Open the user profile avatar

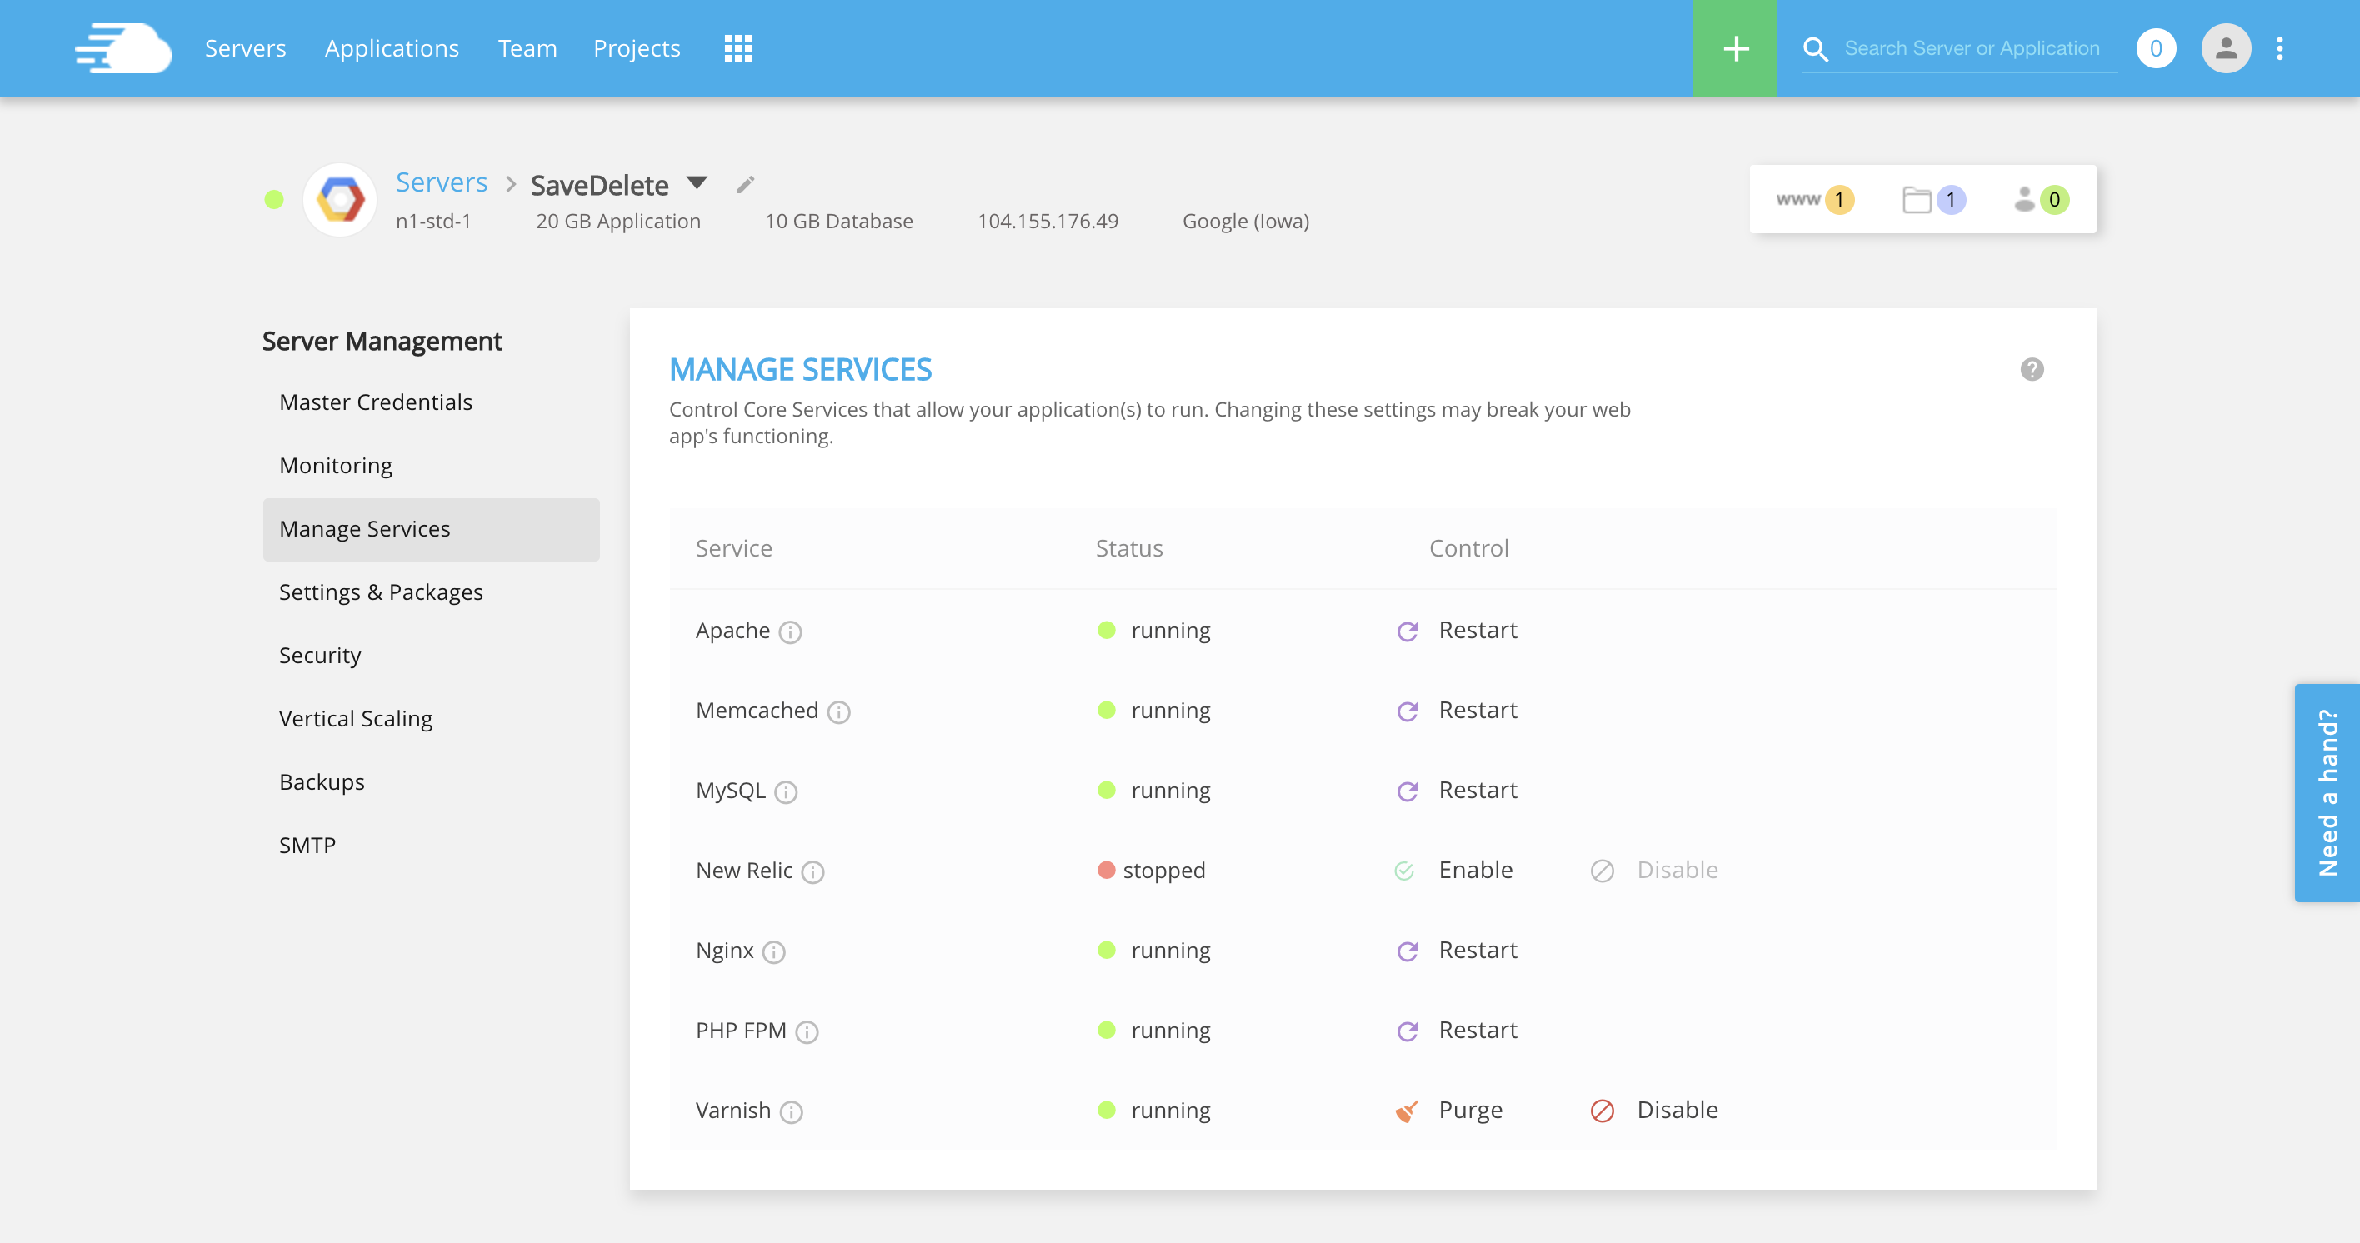point(2225,48)
